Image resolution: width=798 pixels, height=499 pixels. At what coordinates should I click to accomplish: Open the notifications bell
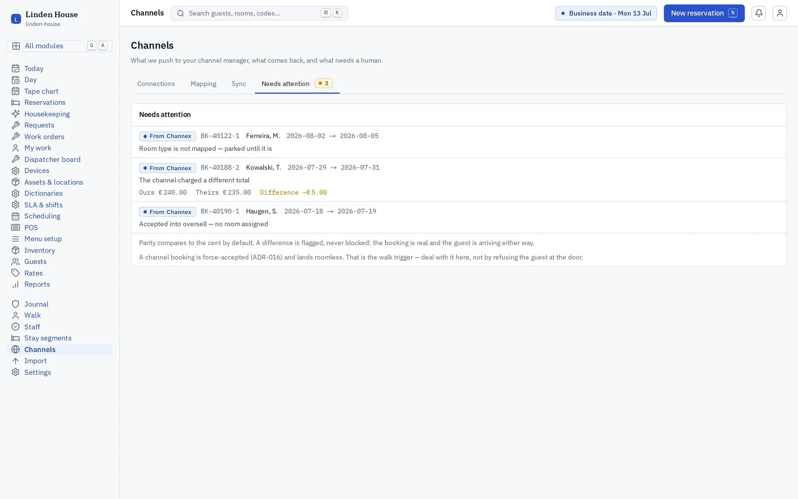point(758,13)
